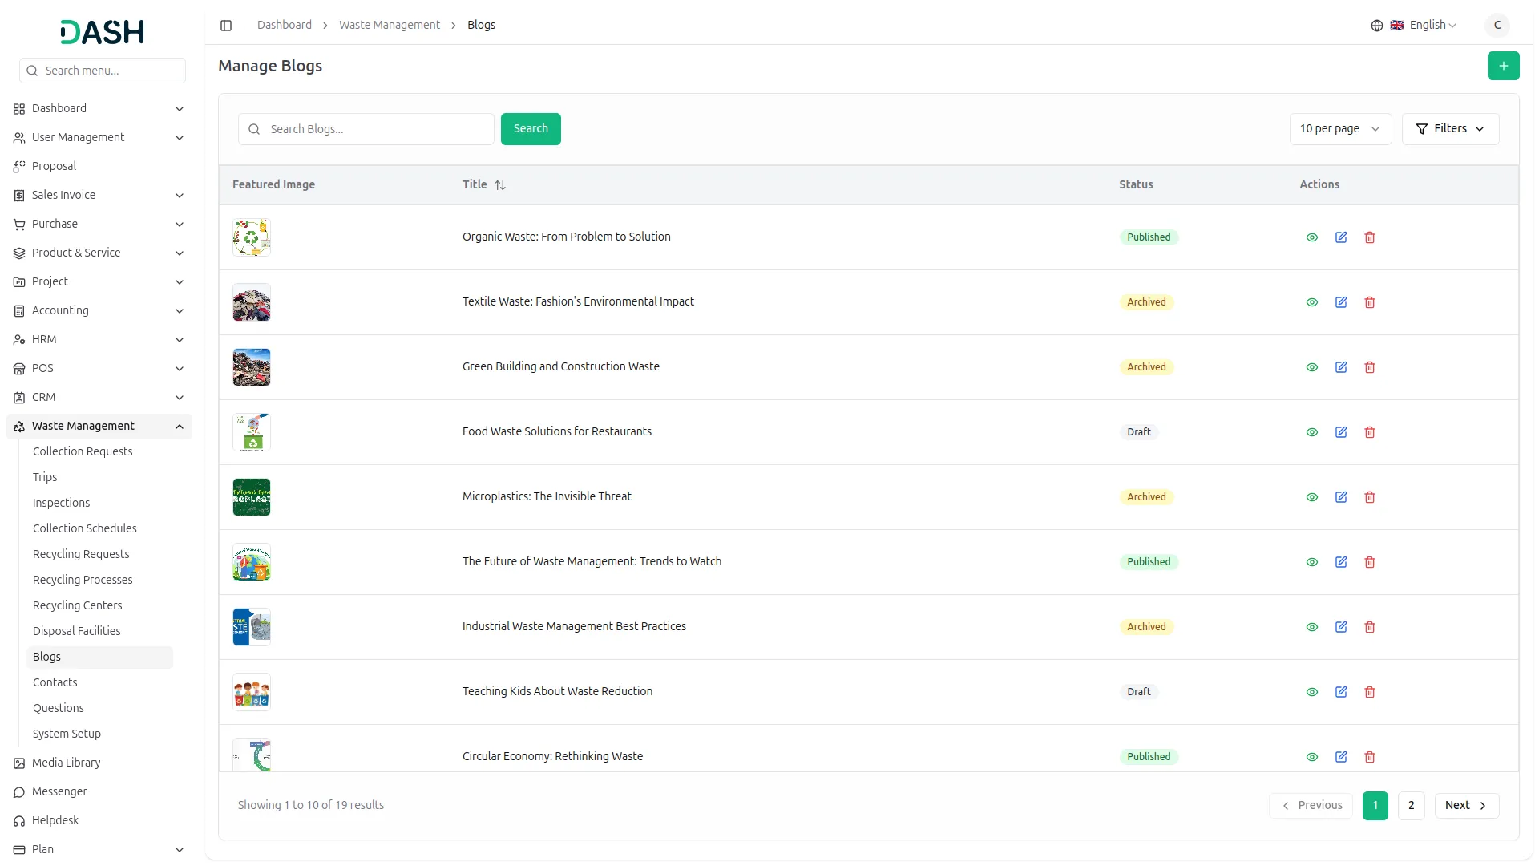The height and width of the screenshot is (866, 1539).
Task: Edit the Organic Waste blog post
Action: (1340, 237)
